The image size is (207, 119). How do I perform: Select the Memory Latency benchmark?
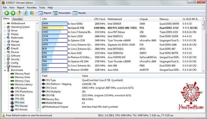coord(24,84)
